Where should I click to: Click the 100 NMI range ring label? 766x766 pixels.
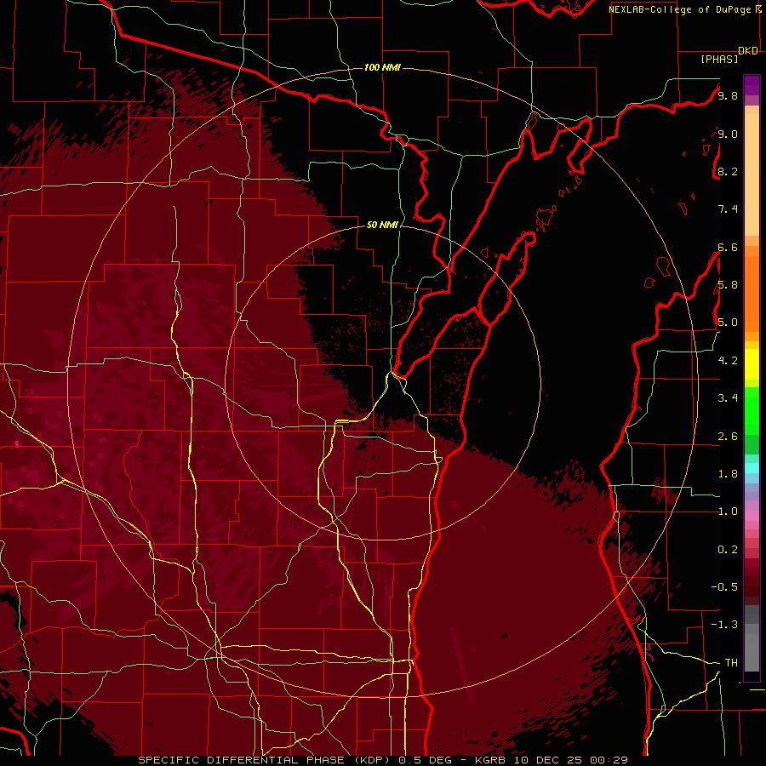382,67
